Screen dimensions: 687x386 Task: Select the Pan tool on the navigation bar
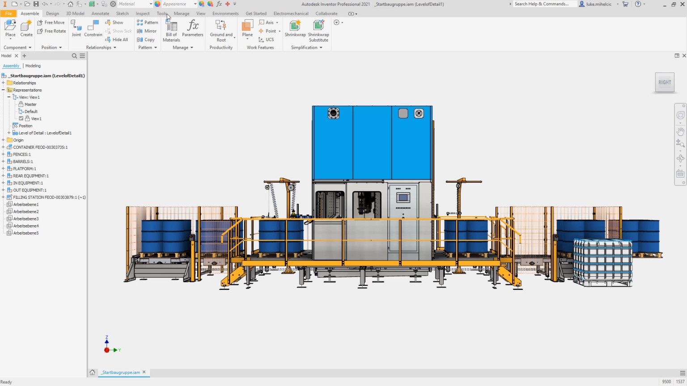pos(680,131)
